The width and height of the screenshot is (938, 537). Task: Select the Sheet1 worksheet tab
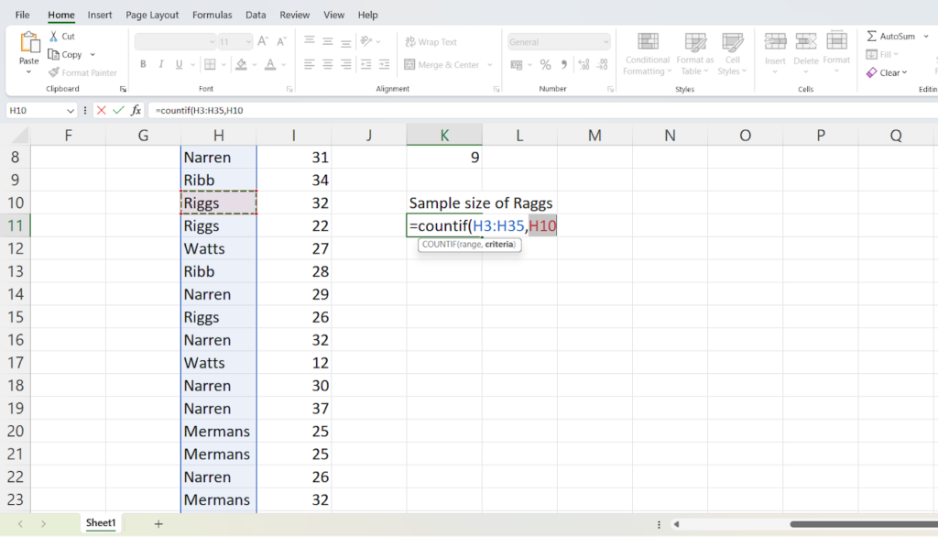101,523
